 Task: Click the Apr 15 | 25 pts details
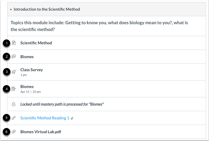tap(31, 92)
